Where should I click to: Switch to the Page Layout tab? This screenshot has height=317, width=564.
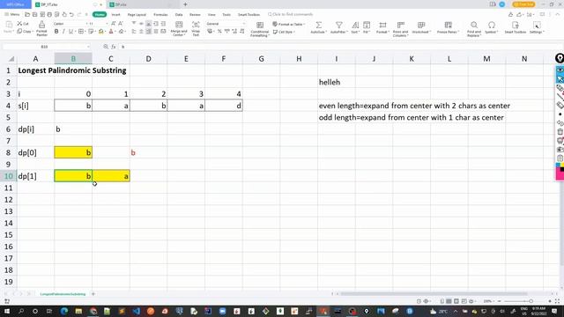(x=137, y=15)
